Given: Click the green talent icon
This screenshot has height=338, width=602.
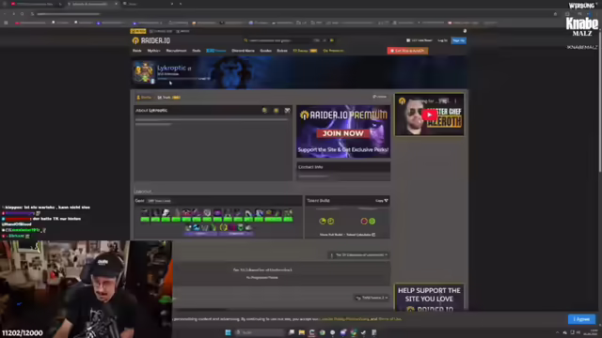Looking at the screenshot, I should [x=372, y=222].
